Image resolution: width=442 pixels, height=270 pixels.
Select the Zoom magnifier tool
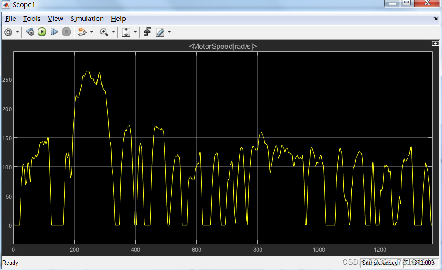coord(104,32)
